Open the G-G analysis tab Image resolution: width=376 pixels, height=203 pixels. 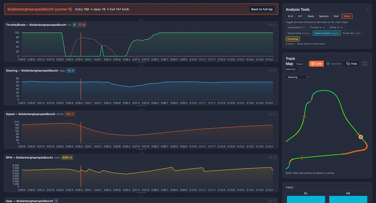click(x=290, y=16)
